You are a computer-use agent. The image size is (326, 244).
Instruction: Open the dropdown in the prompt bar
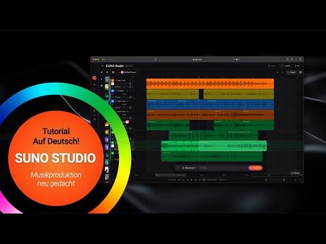pyautogui.click(x=189, y=168)
